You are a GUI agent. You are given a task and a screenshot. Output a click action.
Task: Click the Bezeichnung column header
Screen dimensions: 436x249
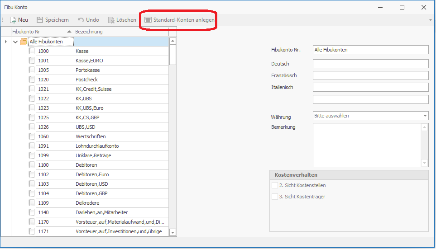point(120,32)
